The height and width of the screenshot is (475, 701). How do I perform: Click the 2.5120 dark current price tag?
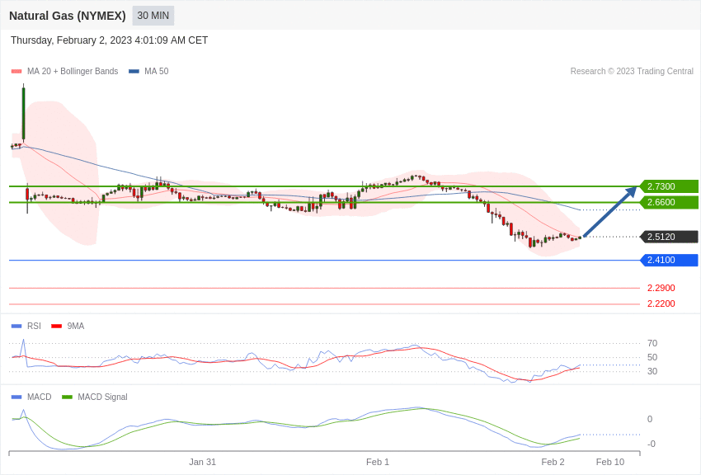[669, 237]
